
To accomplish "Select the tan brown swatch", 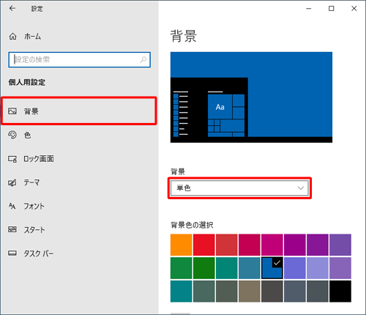I will click(250, 291).
